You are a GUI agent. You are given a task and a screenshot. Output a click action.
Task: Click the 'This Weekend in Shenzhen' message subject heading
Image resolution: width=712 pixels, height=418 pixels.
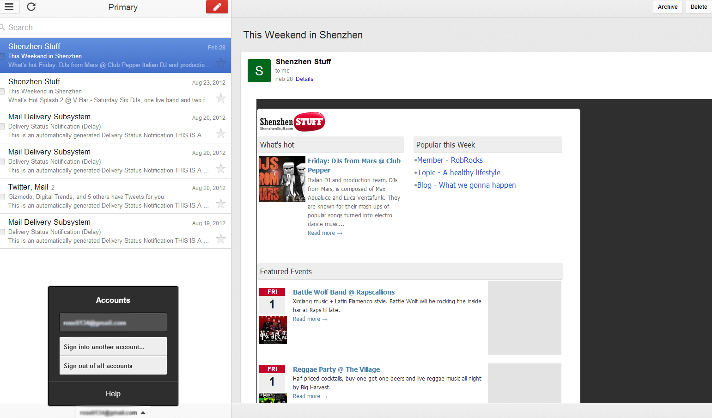[303, 35]
